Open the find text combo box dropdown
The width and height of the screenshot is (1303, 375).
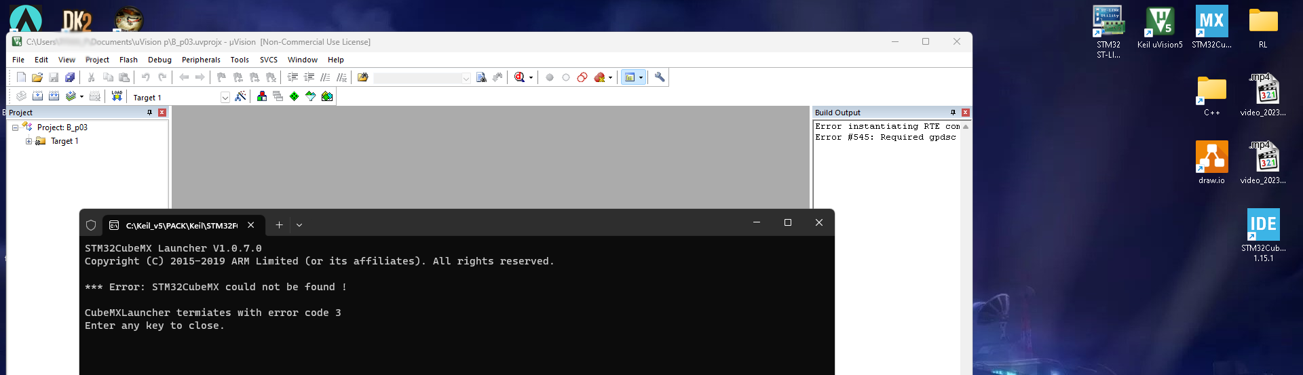(x=466, y=78)
